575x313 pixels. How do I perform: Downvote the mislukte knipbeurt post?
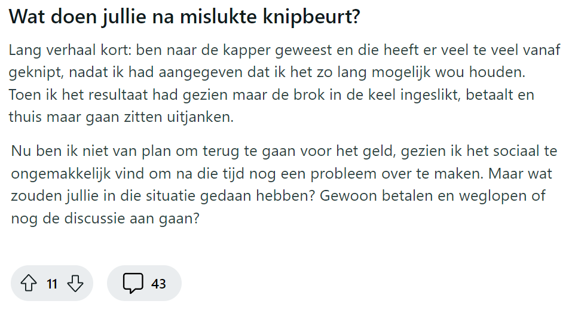(x=75, y=284)
